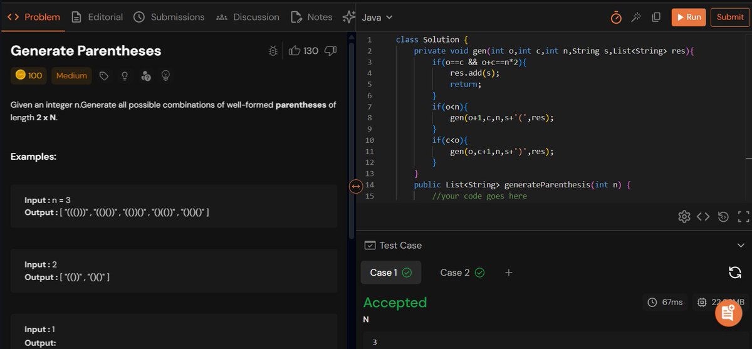Report a bug with the bug icon
Viewport: 752px width, 349px height.
coord(273,51)
